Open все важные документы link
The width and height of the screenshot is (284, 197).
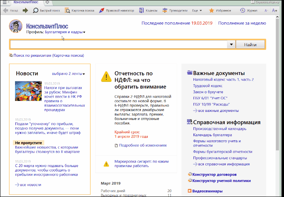(218, 111)
